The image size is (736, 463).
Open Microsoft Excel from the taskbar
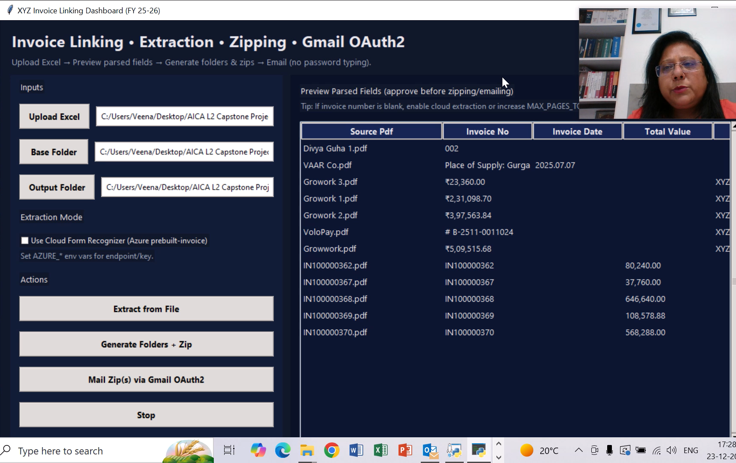(x=380, y=450)
